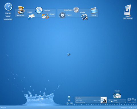The height and width of the screenshot is (109, 137).
Task: Open the Explorer globe icon
Action: 39,10
